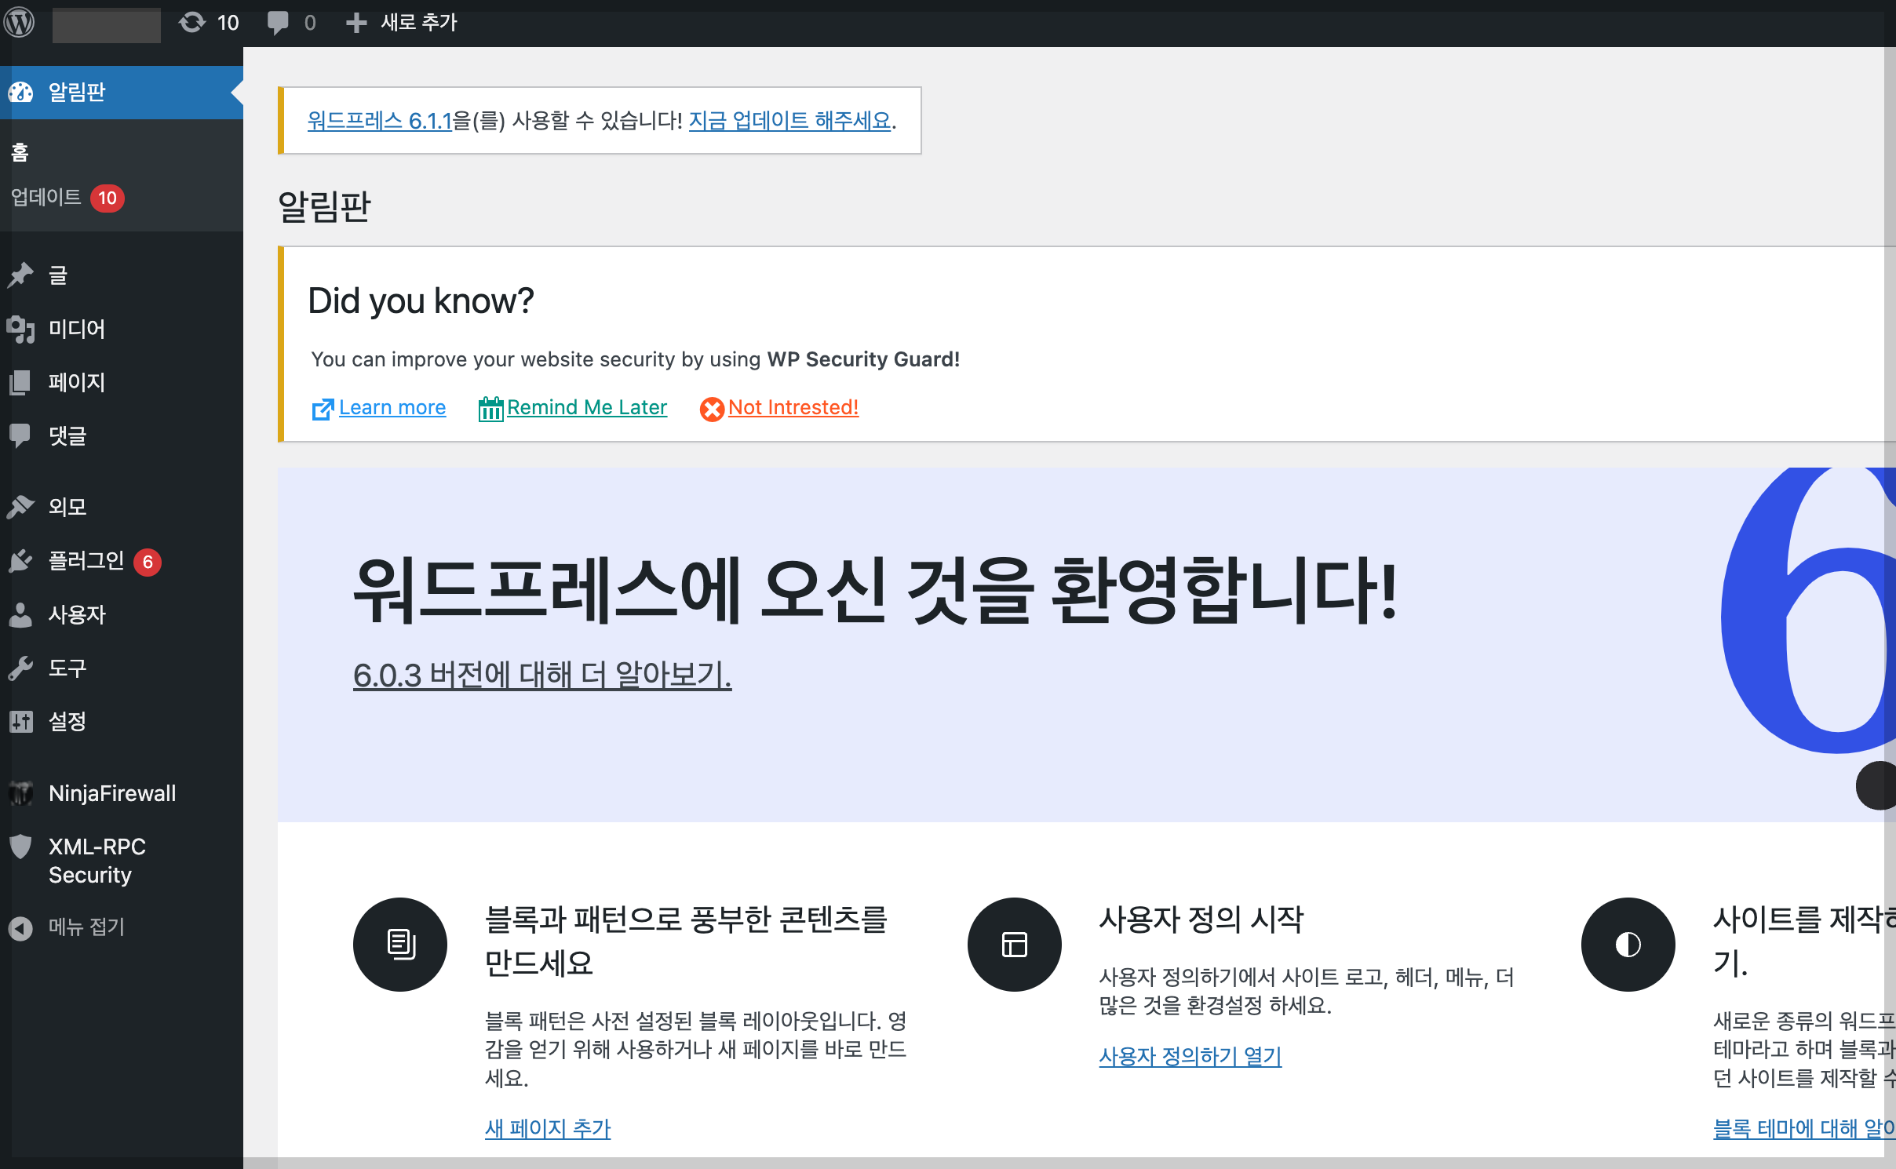Open the 설정 settings menu
This screenshot has height=1169, width=1896.
pos(67,721)
